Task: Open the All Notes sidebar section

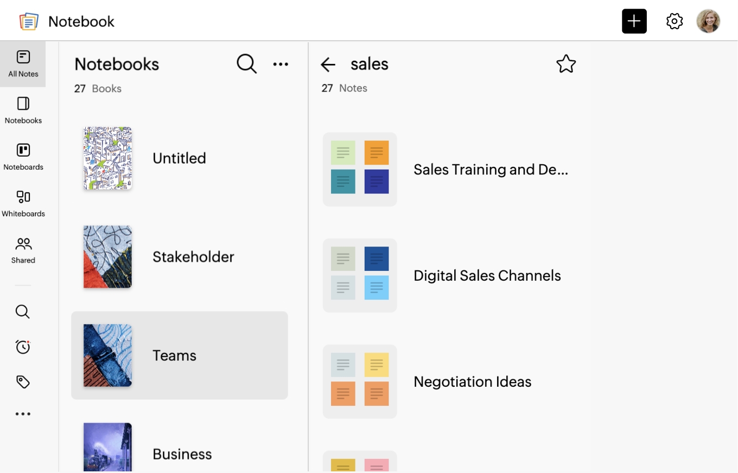Action: tap(23, 64)
